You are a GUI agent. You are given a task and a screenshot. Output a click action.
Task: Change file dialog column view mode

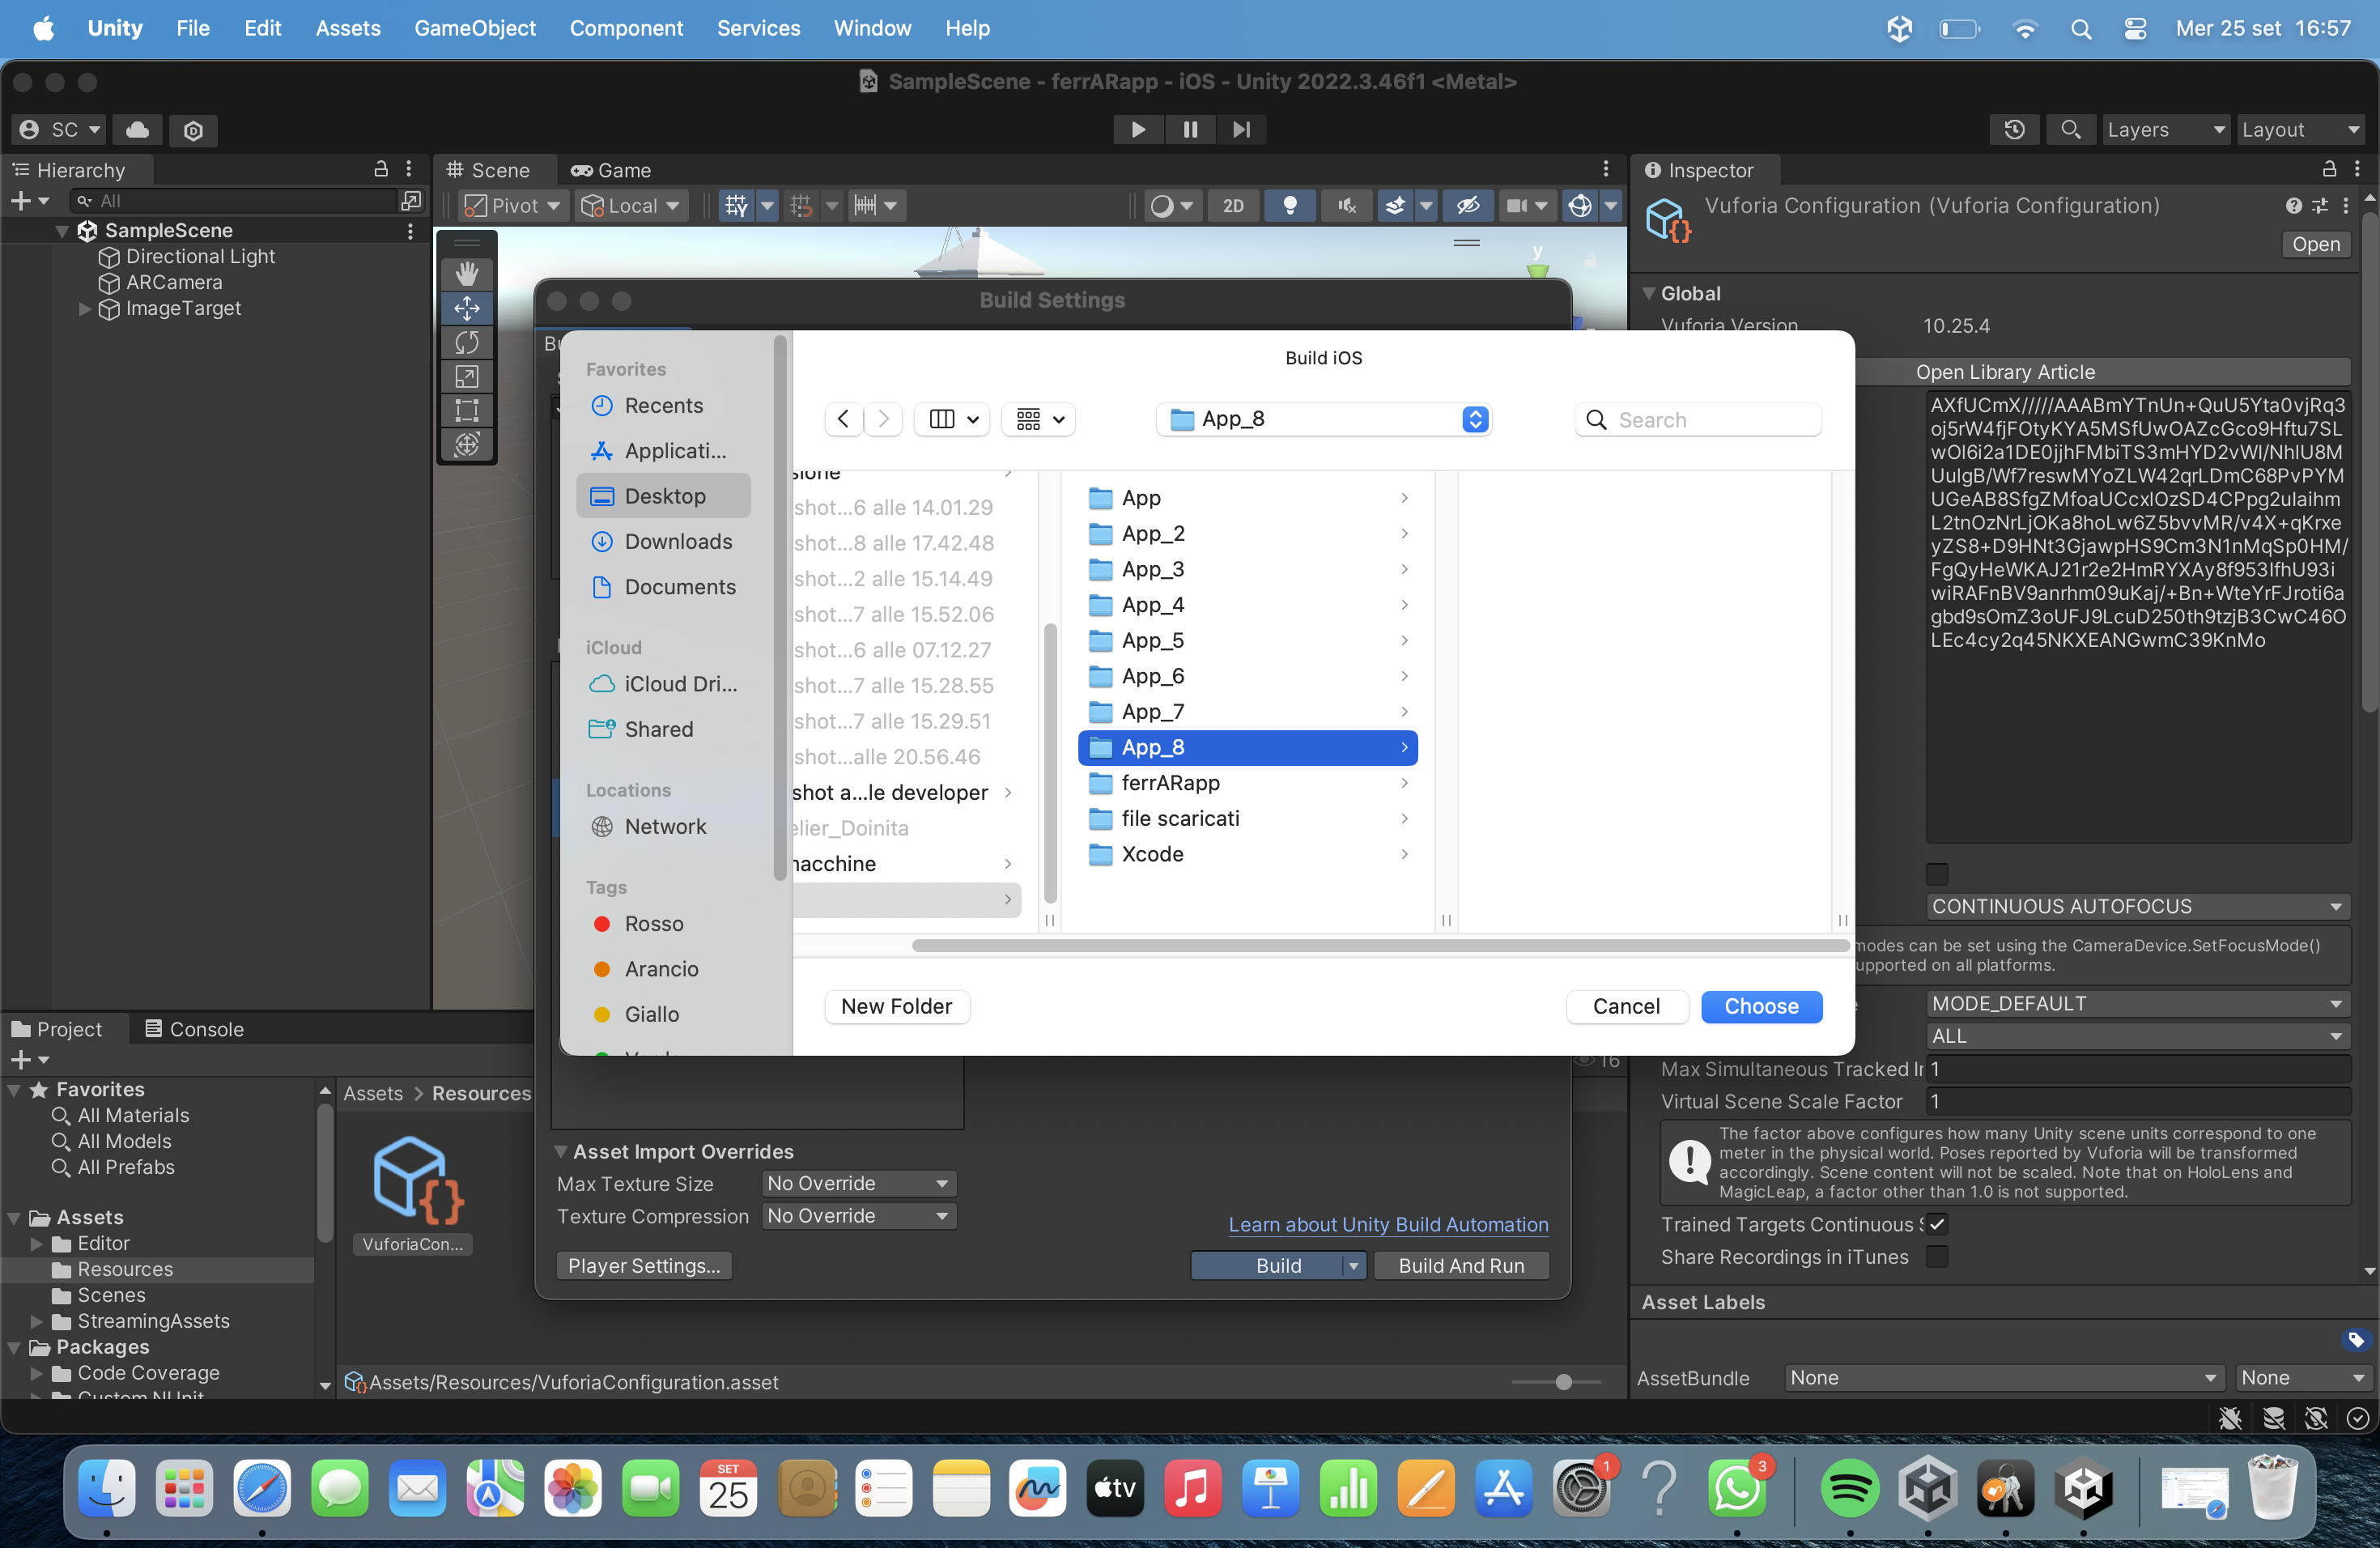click(x=952, y=419)
